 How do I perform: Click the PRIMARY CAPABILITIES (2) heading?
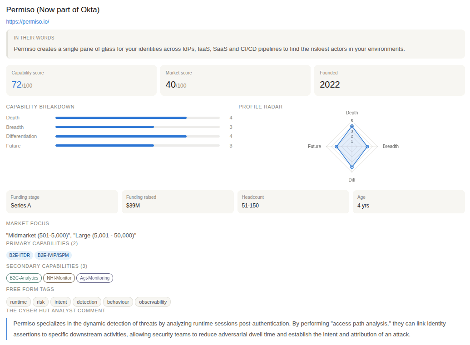pos(42,243)
